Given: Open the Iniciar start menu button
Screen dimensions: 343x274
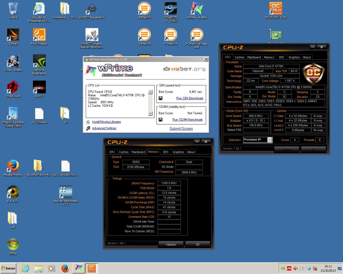Looking at the screenshot, I should click(x=9, y=268).
